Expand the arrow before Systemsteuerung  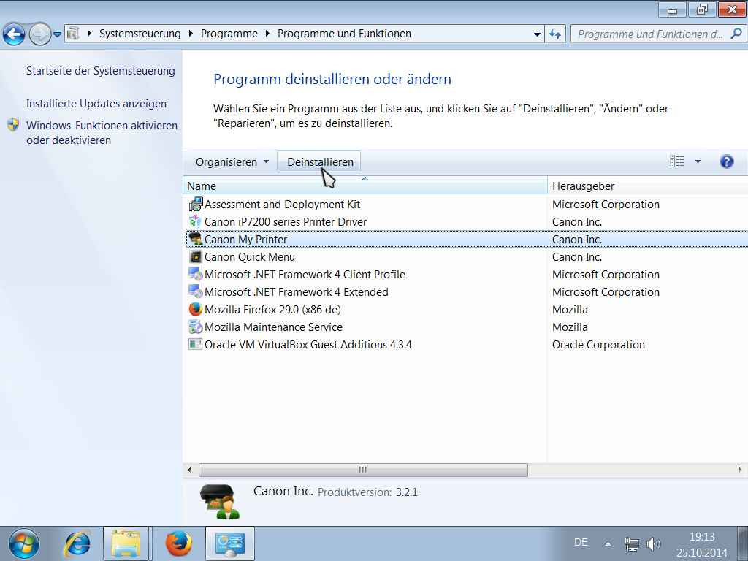pyautogui.click(x=89, y=34)
